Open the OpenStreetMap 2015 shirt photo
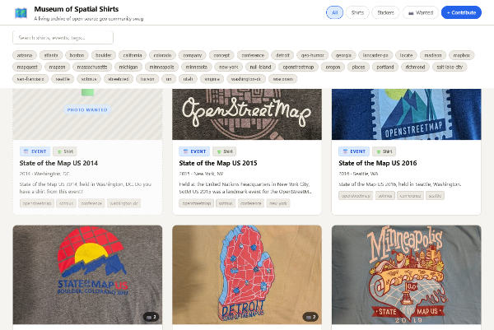The height and width of the screenshot is (330, 494). (247, 114)
